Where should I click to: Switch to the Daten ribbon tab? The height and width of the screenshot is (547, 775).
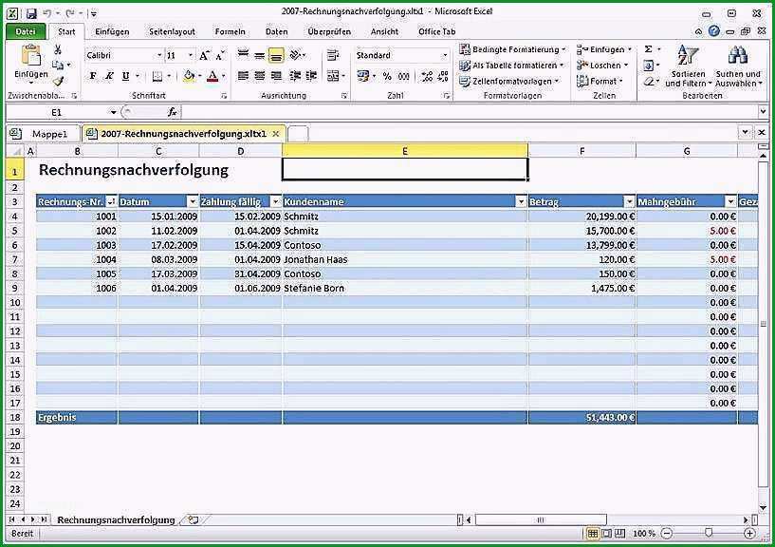coord(276,31)
